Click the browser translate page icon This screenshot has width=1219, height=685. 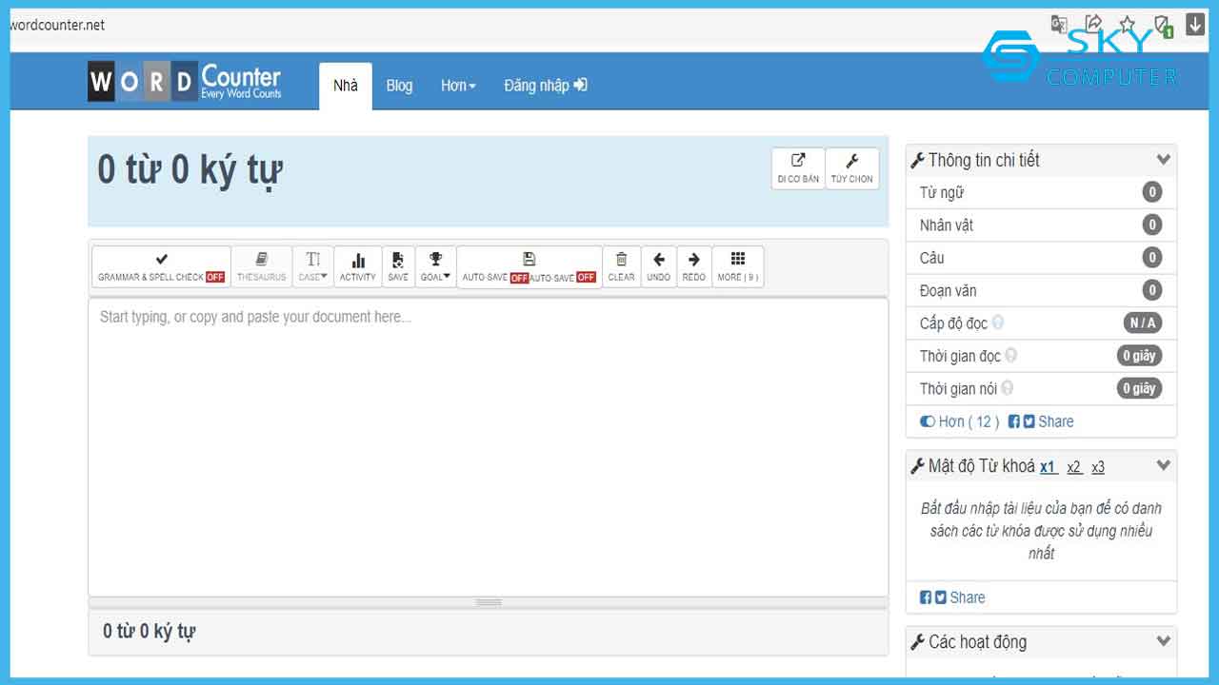point(1059,25)
